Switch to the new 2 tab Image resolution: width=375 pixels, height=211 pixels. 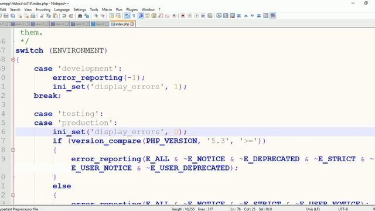pyautogui.click(x=19, y=24)
